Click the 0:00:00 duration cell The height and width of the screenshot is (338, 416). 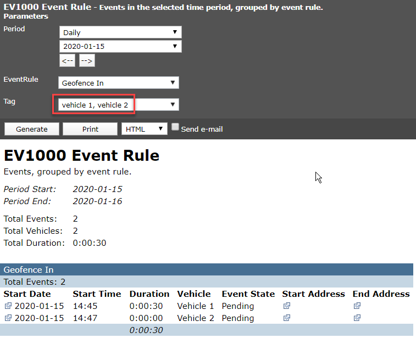point(146,318)
